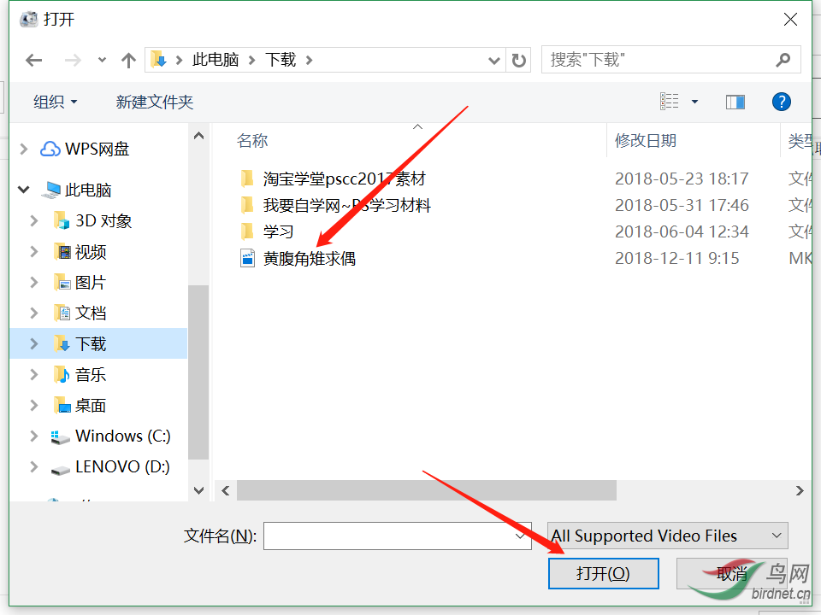This screenshot has width=821, height=615.
Task: Go back with the left arrow
Action: [34, 60]
